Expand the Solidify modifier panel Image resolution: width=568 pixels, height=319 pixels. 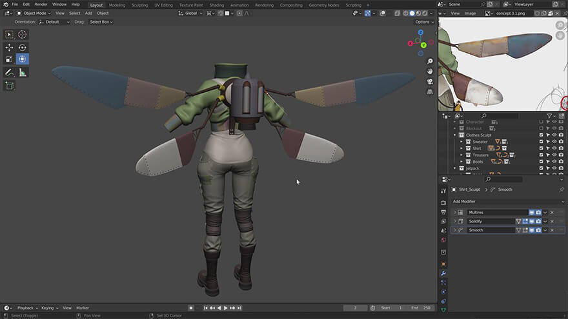[455, 221]
